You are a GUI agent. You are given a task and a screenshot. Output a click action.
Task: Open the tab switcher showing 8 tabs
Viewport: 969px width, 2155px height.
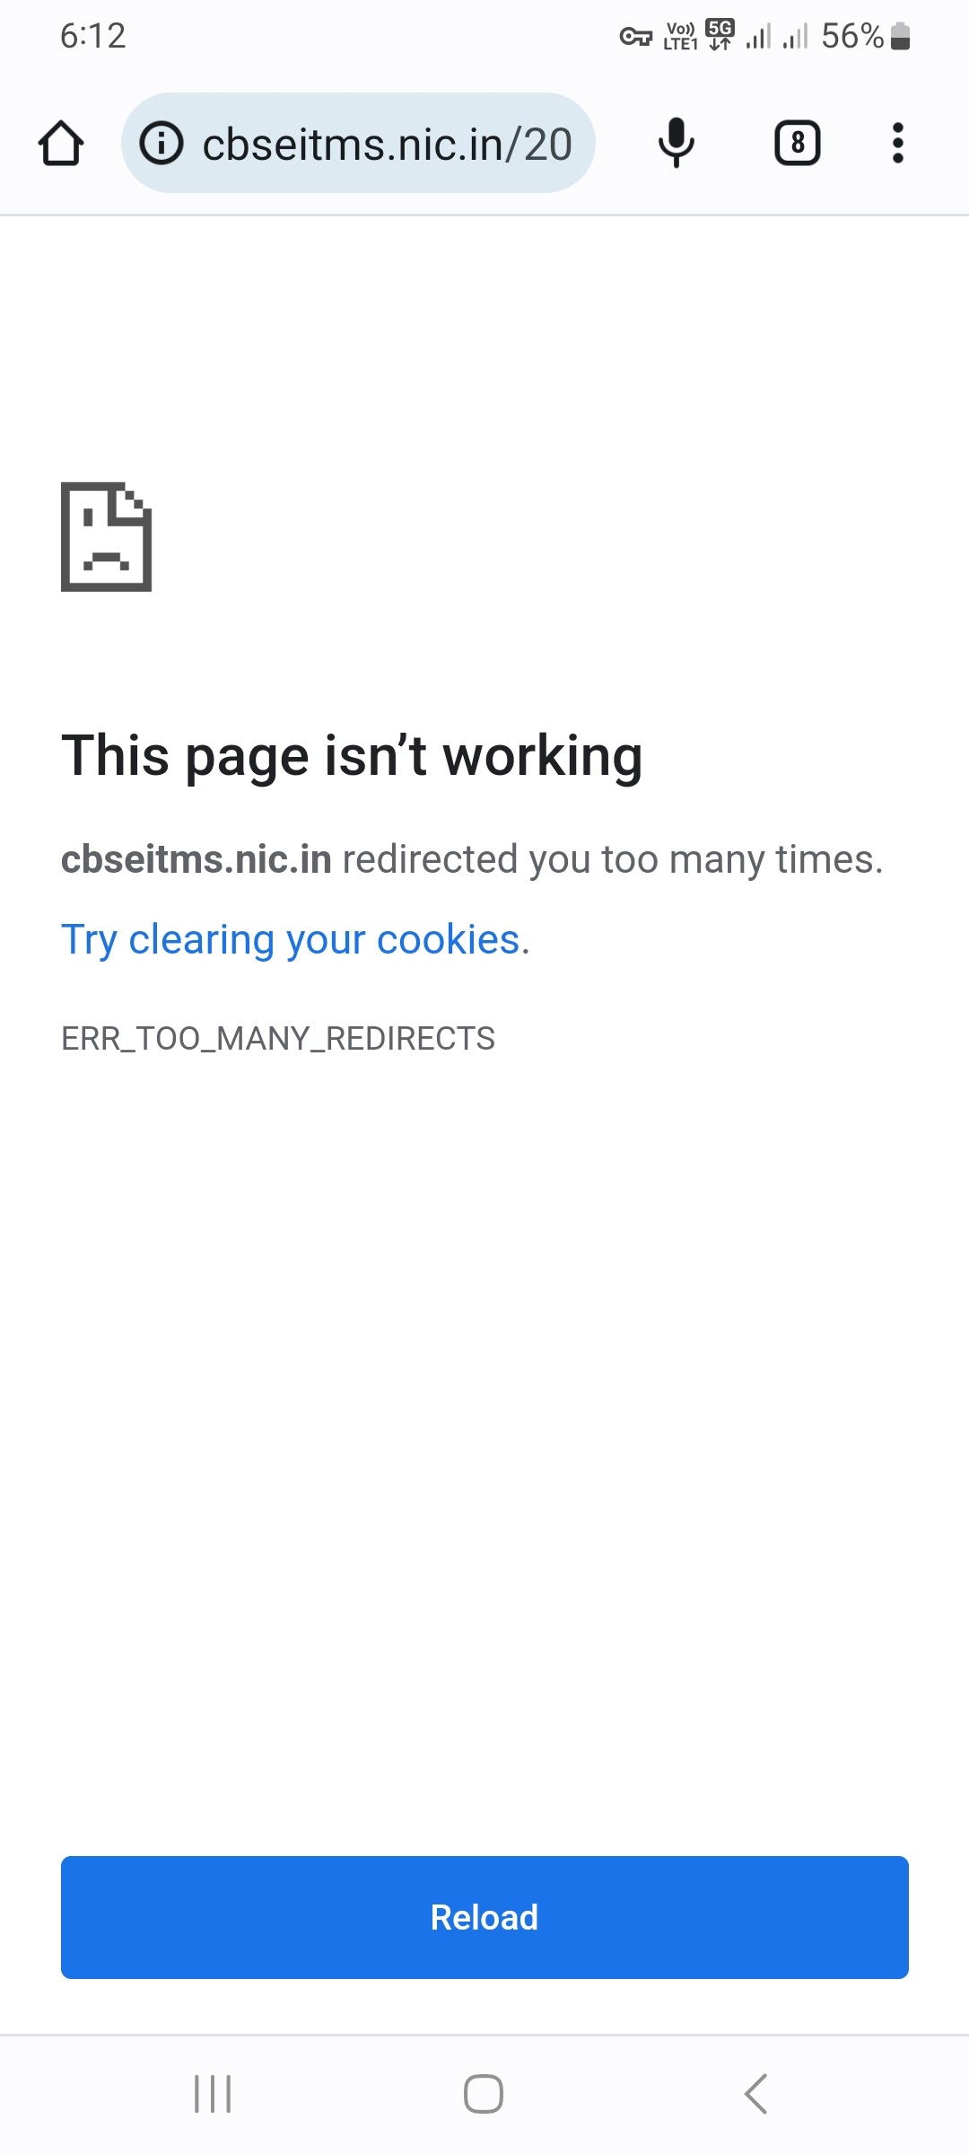pyautogui.click(x=797, y=144)
